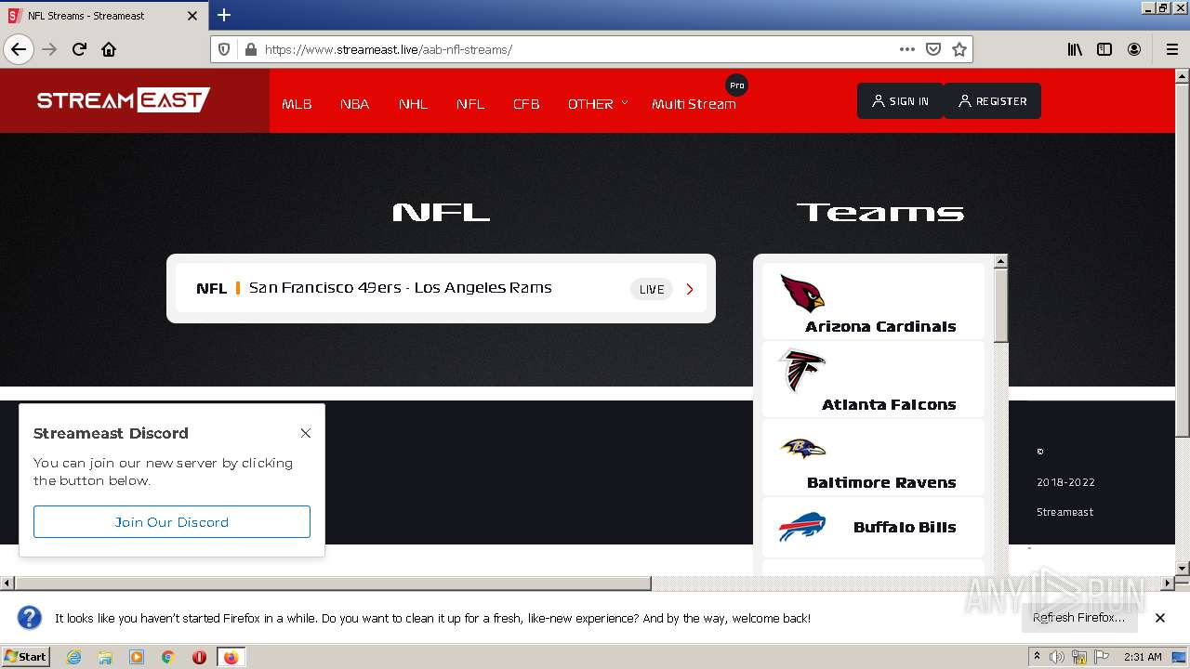Click the browser forward arrow

[x=49, y=49]
